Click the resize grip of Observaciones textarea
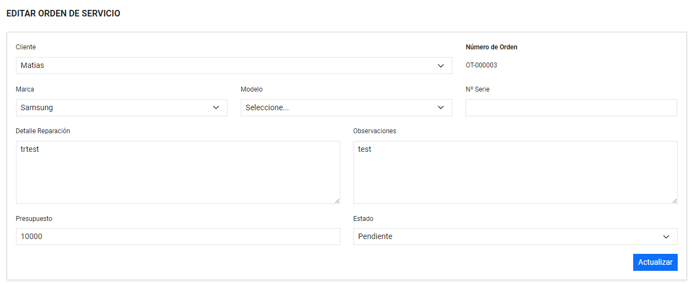This screenshot has width=692, height=284. 674,201
